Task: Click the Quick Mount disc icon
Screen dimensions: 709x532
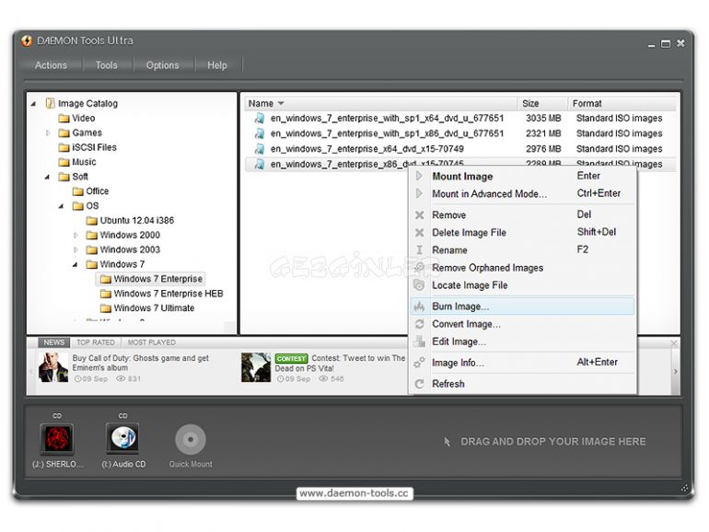Action: 191,439
